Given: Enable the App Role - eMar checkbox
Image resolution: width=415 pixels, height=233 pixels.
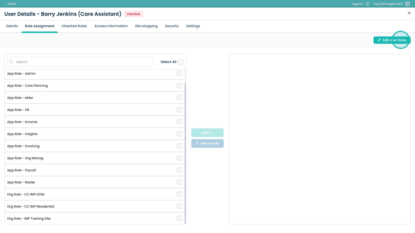Looking at the screenshot, I should (x=179, y=98).
